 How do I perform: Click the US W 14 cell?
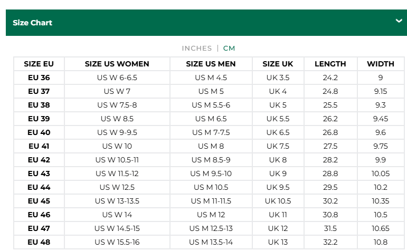tap(117, 215)
